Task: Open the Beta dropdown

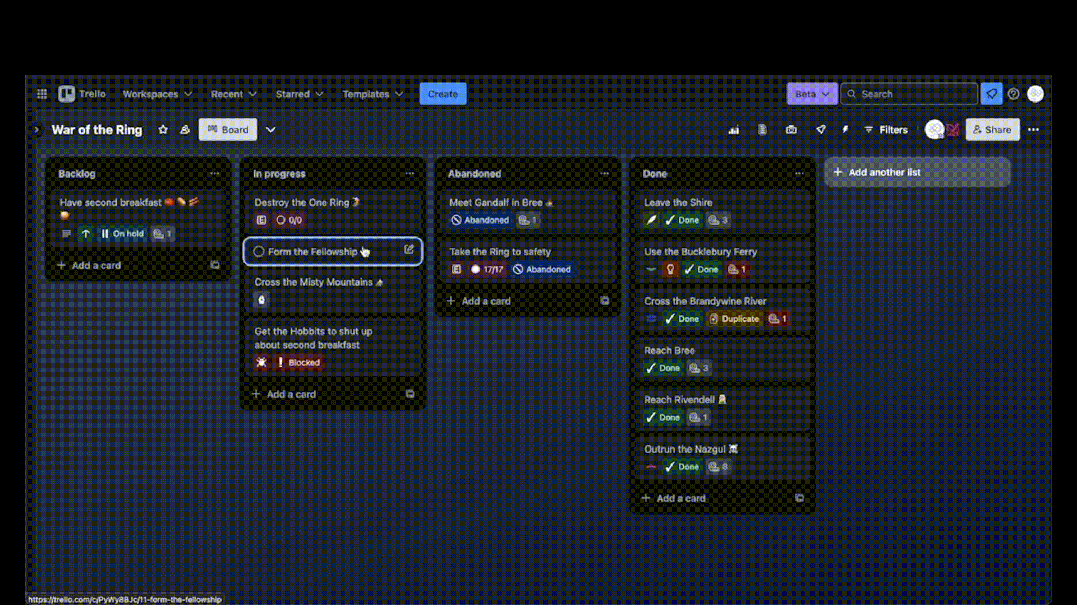Action: point(811,94)
